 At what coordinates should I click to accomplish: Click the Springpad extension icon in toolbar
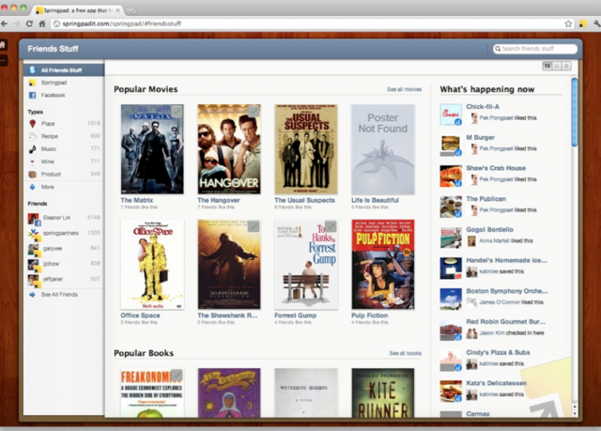[582, 23]
